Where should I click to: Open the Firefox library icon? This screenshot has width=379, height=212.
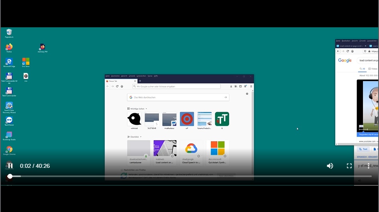coord(236,86)
